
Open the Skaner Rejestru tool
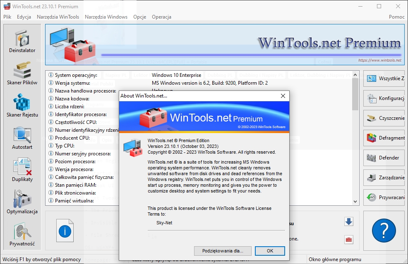pos(22,105)
